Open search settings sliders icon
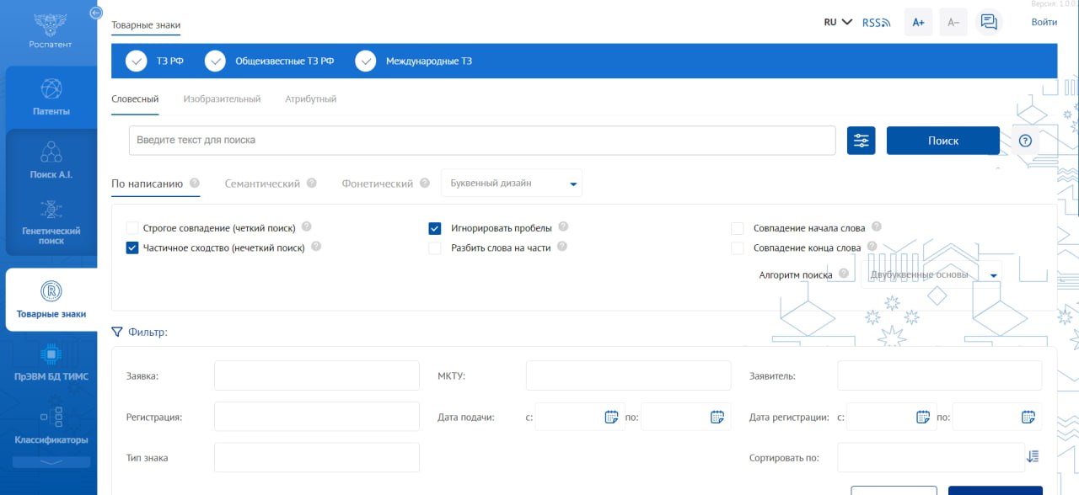This screenshot has height=495, width=1079. coord(861,141)
